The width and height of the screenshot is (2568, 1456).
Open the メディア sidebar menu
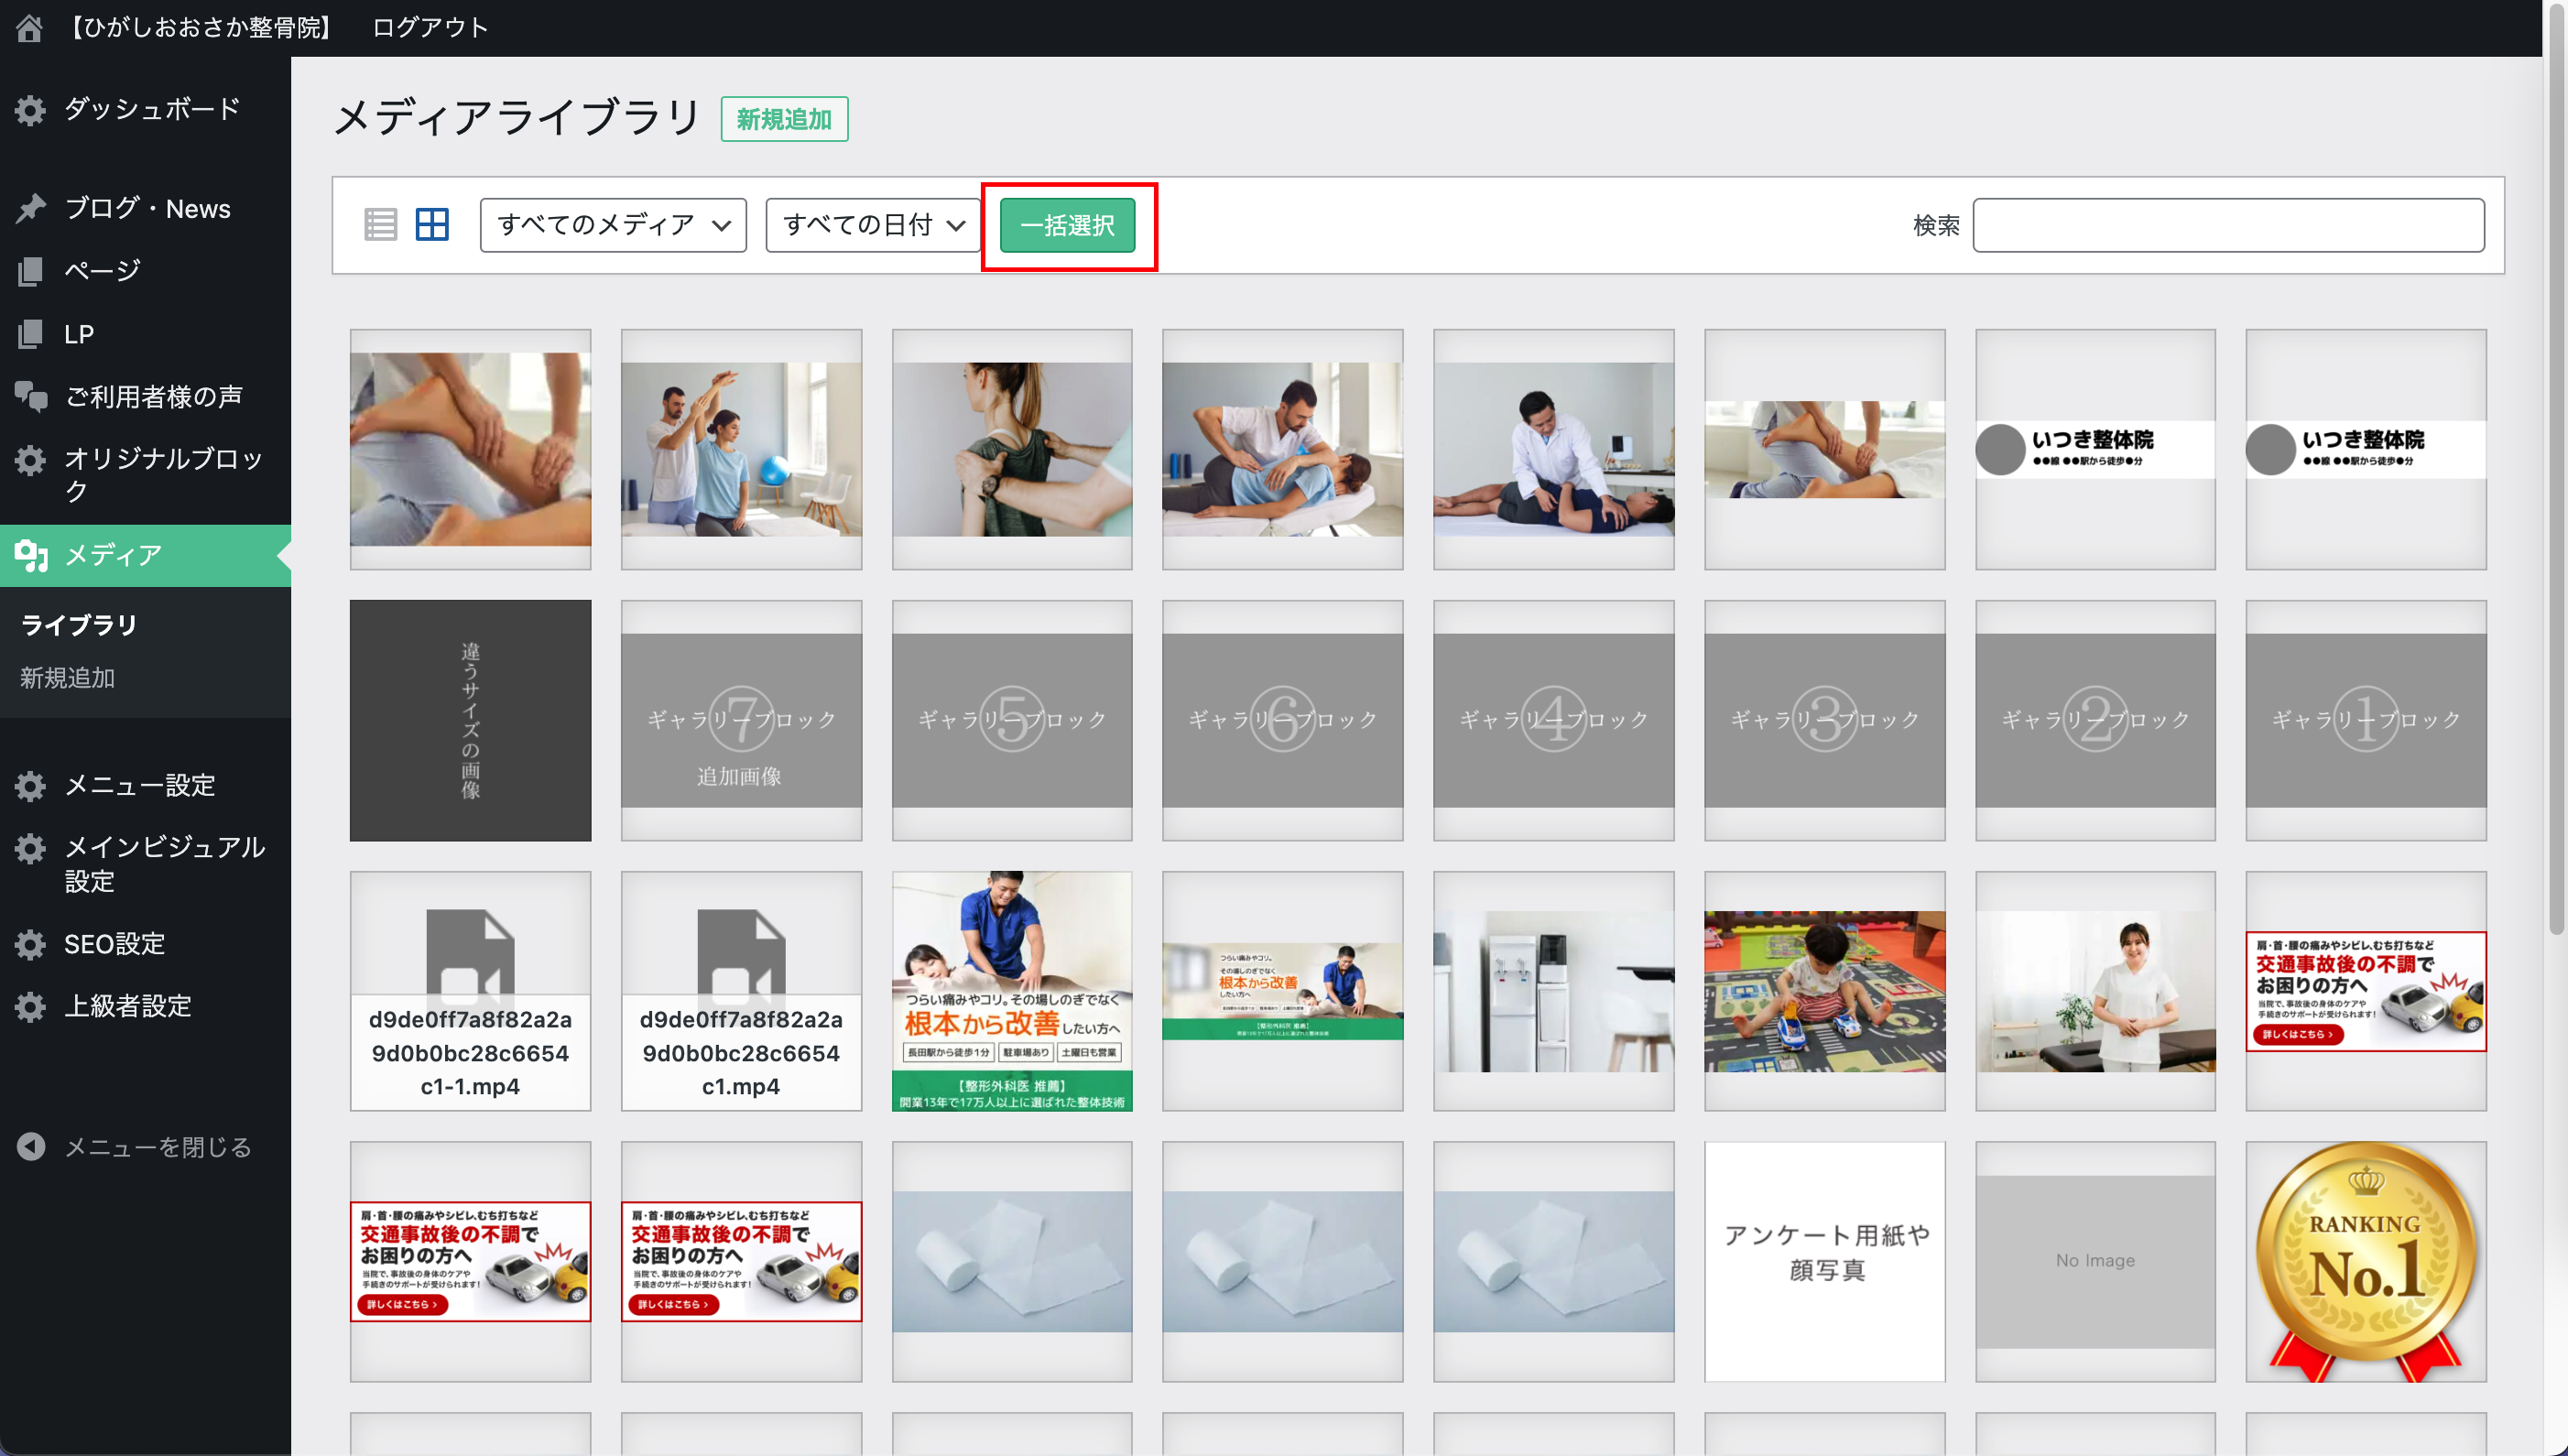coord(112,555)
